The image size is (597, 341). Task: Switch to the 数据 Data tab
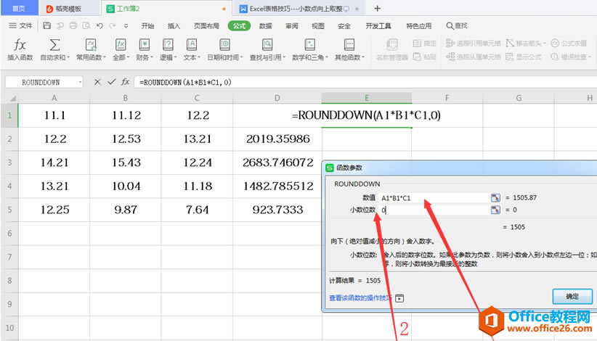265,26
